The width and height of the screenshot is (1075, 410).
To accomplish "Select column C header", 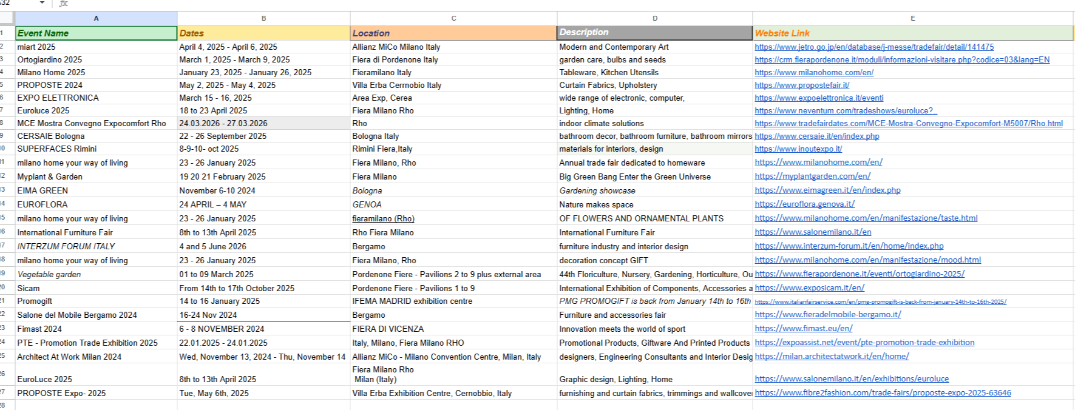I will coord(453,18).
